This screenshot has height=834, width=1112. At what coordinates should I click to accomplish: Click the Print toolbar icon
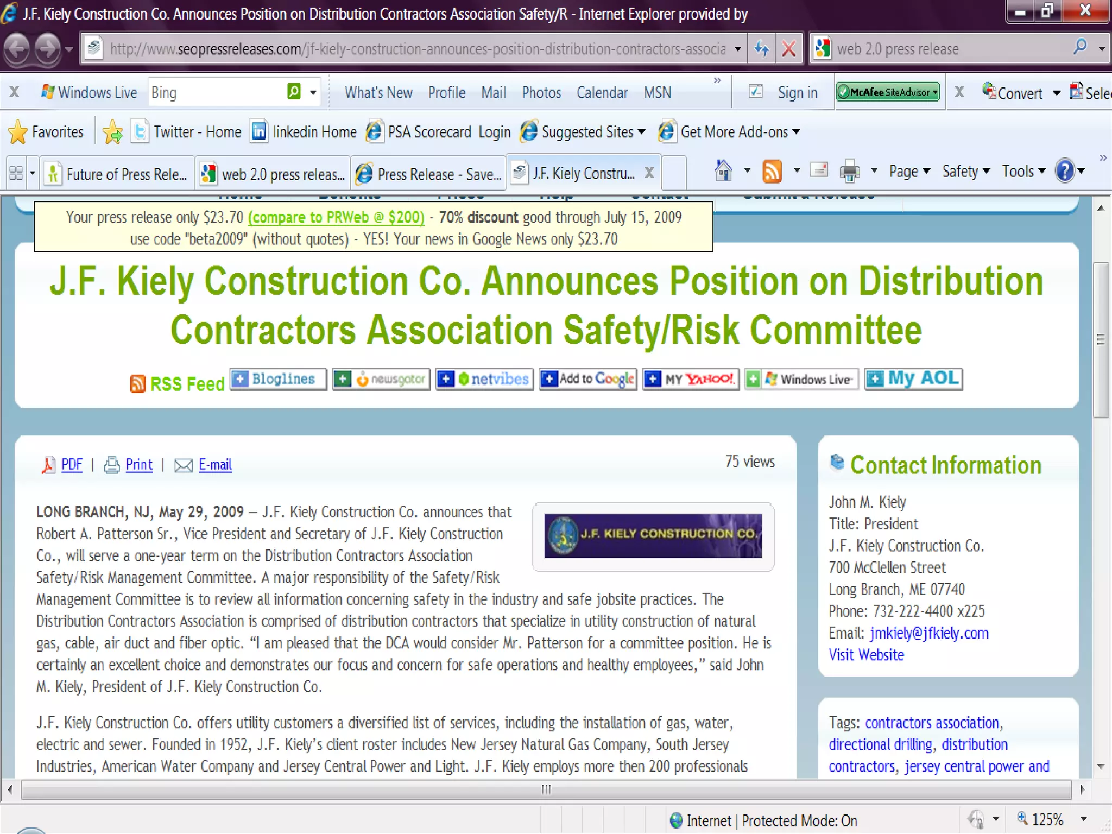pyautogui.click(x=850, y=171)
